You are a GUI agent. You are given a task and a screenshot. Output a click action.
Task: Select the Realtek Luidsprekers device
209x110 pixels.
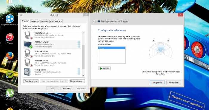tap(53, 72)
